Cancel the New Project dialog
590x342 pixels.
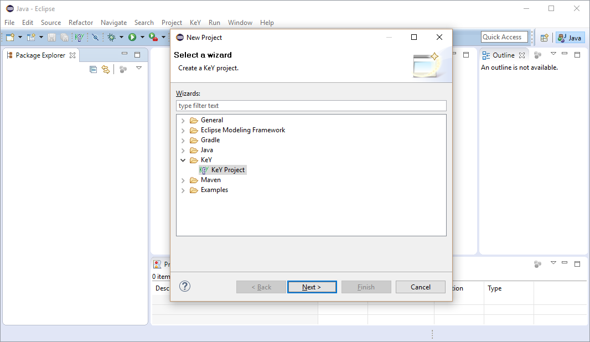point(421,287)
